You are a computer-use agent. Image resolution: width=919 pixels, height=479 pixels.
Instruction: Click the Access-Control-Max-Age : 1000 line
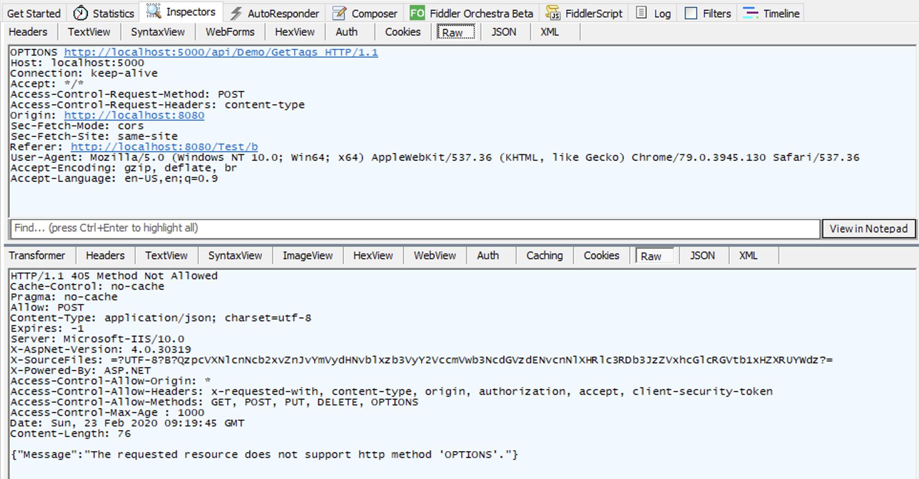[107, 413]
